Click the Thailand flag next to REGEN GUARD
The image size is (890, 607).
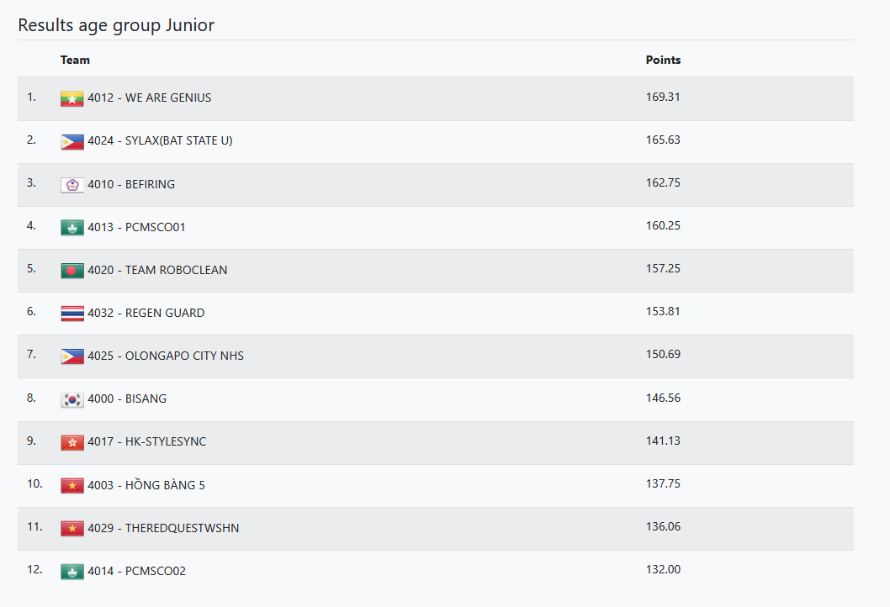click(72, 314)
